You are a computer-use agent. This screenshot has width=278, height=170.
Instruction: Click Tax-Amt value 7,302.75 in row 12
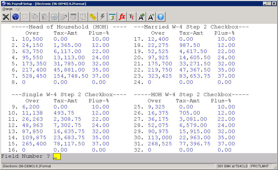(67, 125)
